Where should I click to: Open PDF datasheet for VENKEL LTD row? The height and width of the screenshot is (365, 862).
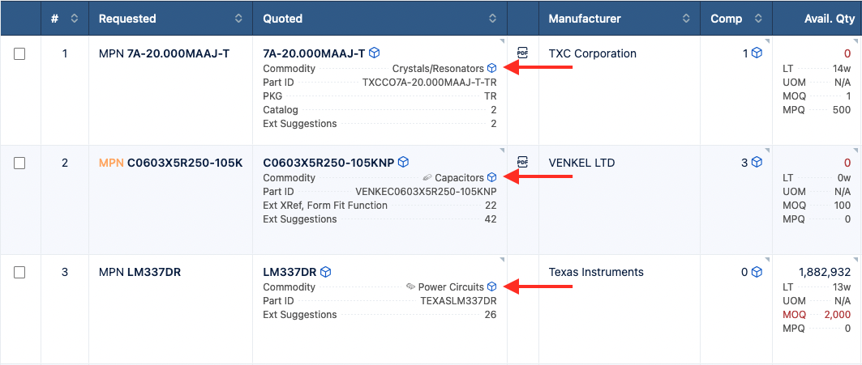click(522, 162)
